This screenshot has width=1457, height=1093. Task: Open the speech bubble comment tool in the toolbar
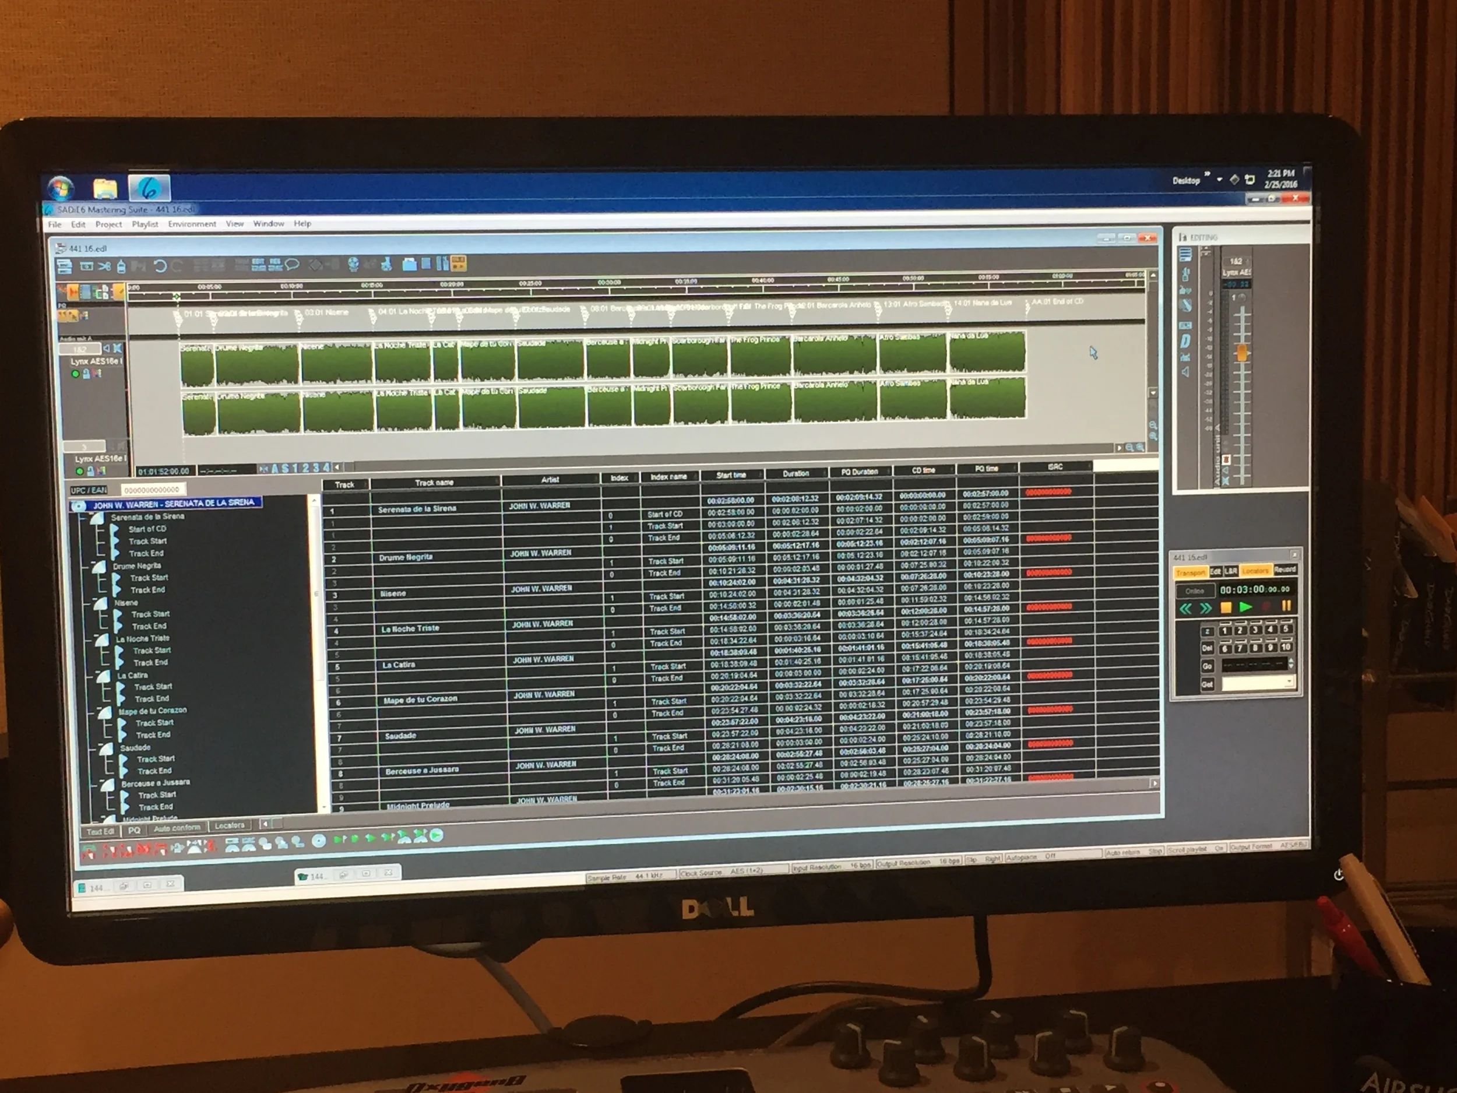click(x=294, y=263)
